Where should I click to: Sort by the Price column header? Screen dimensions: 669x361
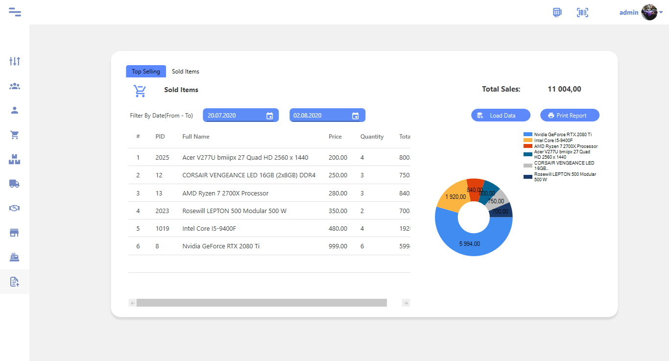335,137
